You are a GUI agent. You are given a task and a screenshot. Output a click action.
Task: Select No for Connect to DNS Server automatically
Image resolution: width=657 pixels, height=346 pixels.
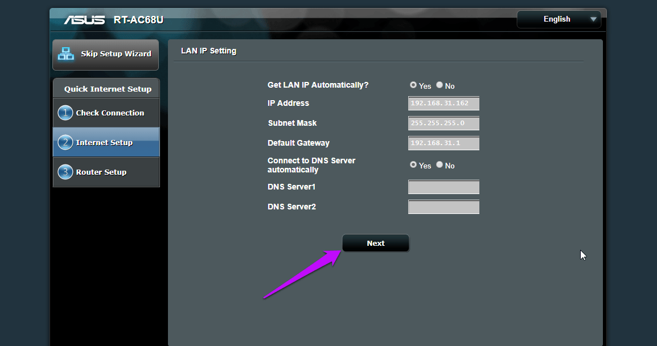(x=440, y=164)
